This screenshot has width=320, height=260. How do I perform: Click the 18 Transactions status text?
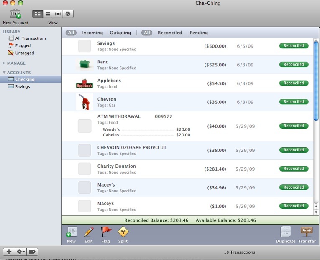coord(239,252)
